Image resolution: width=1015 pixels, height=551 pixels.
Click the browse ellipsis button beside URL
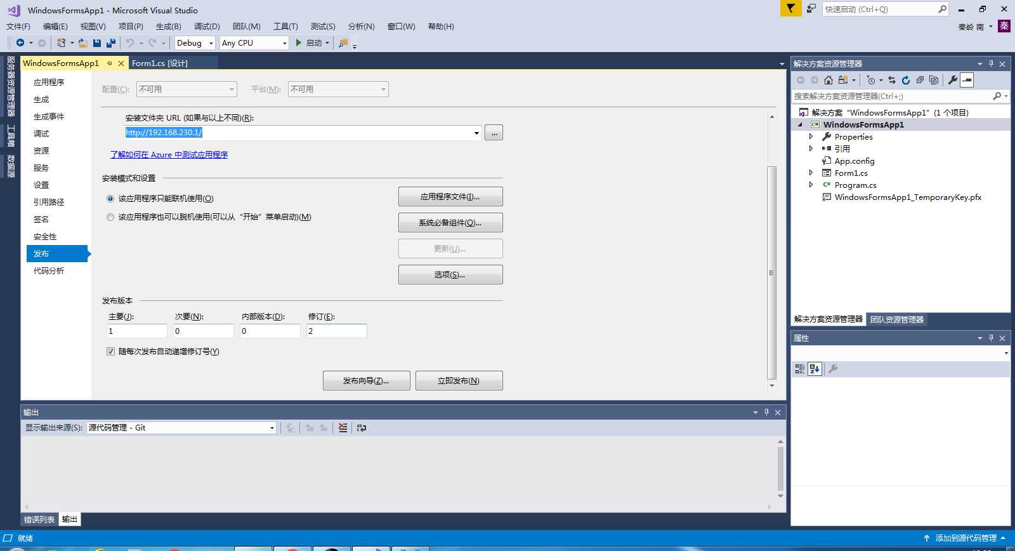pyautogui.click(x=494, y=133)
